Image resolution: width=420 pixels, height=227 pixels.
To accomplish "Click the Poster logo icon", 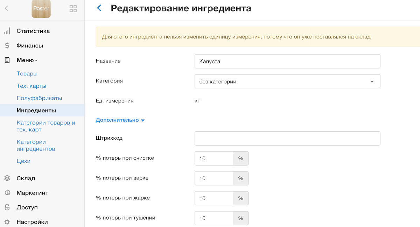I will tap(41, 9).
